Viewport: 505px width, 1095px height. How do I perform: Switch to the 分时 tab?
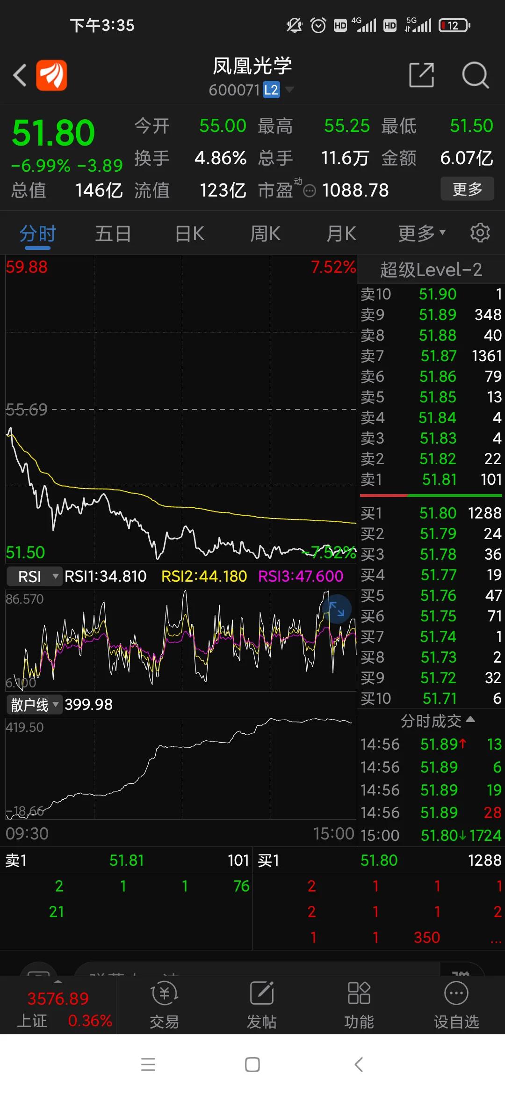(x=38, y=233)
